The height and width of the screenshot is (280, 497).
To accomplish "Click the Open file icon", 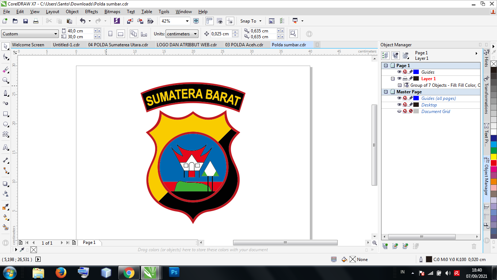I will coord(15,21).
